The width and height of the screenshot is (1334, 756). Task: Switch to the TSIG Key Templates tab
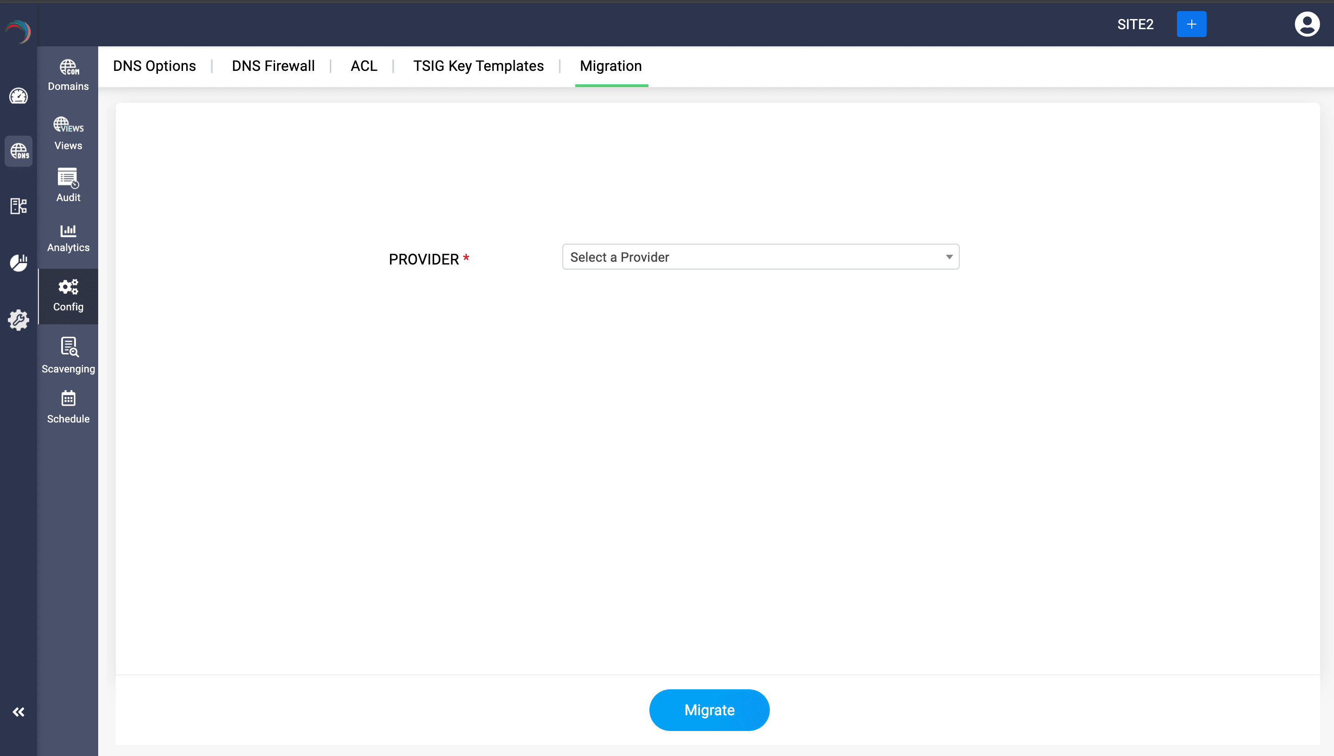click(x=478, y=66)
